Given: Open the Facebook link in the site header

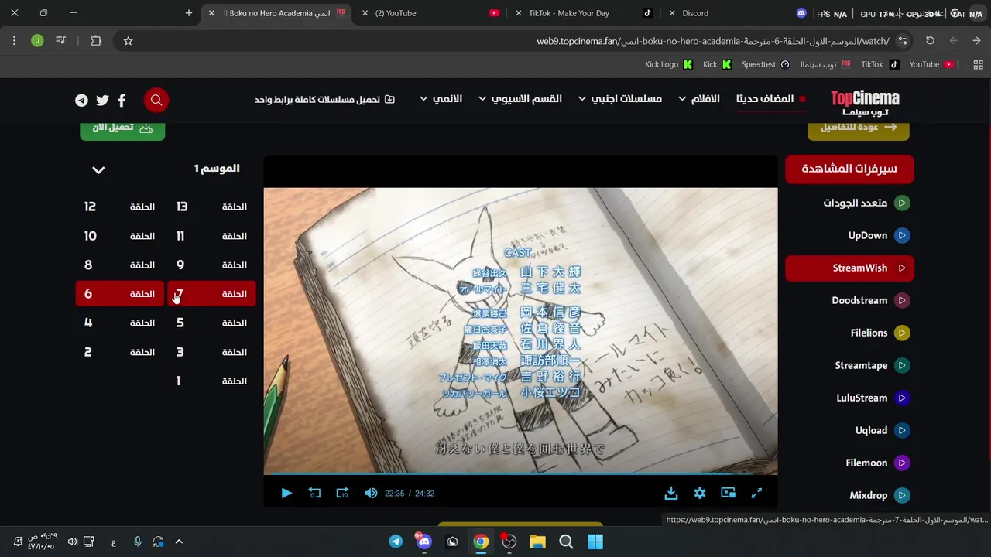Looking at the screenshot, I should (122, 100).
